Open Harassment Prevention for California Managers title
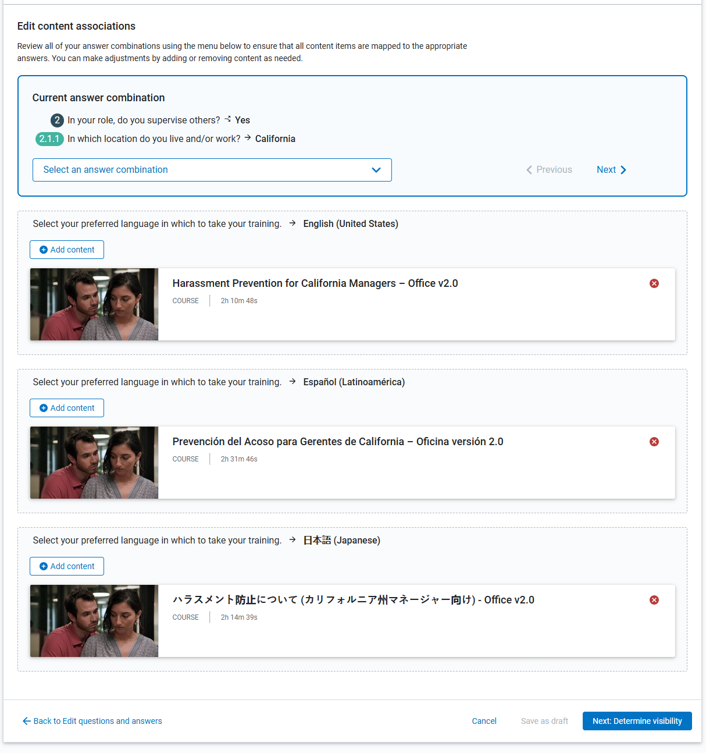The height and width of the screenshot is (753, 706). click(x=315, y=283)
